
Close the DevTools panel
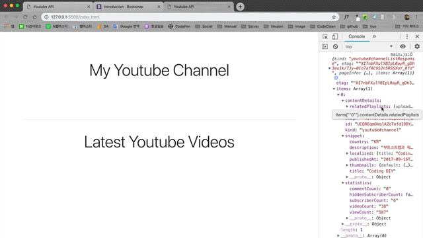coord(417,36)
